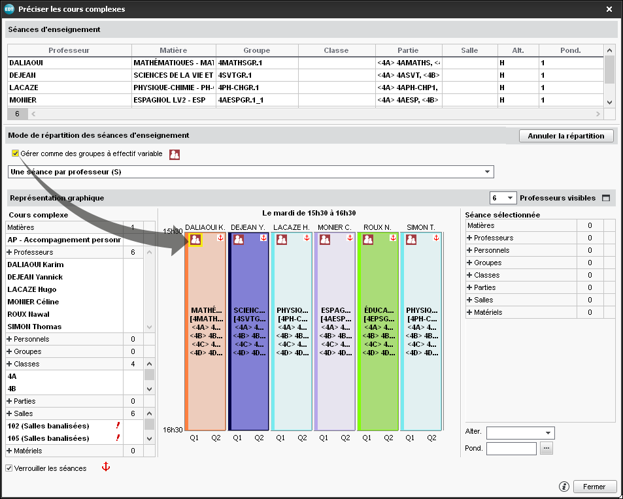Expand the Salles row in Cours complexe
Viewport: 623px width, 499px height.
pyautogui.click(x=10, y=413)
